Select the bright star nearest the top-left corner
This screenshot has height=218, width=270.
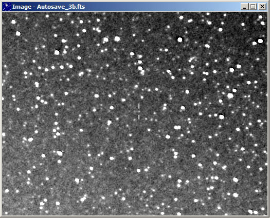tap(13, 22)
